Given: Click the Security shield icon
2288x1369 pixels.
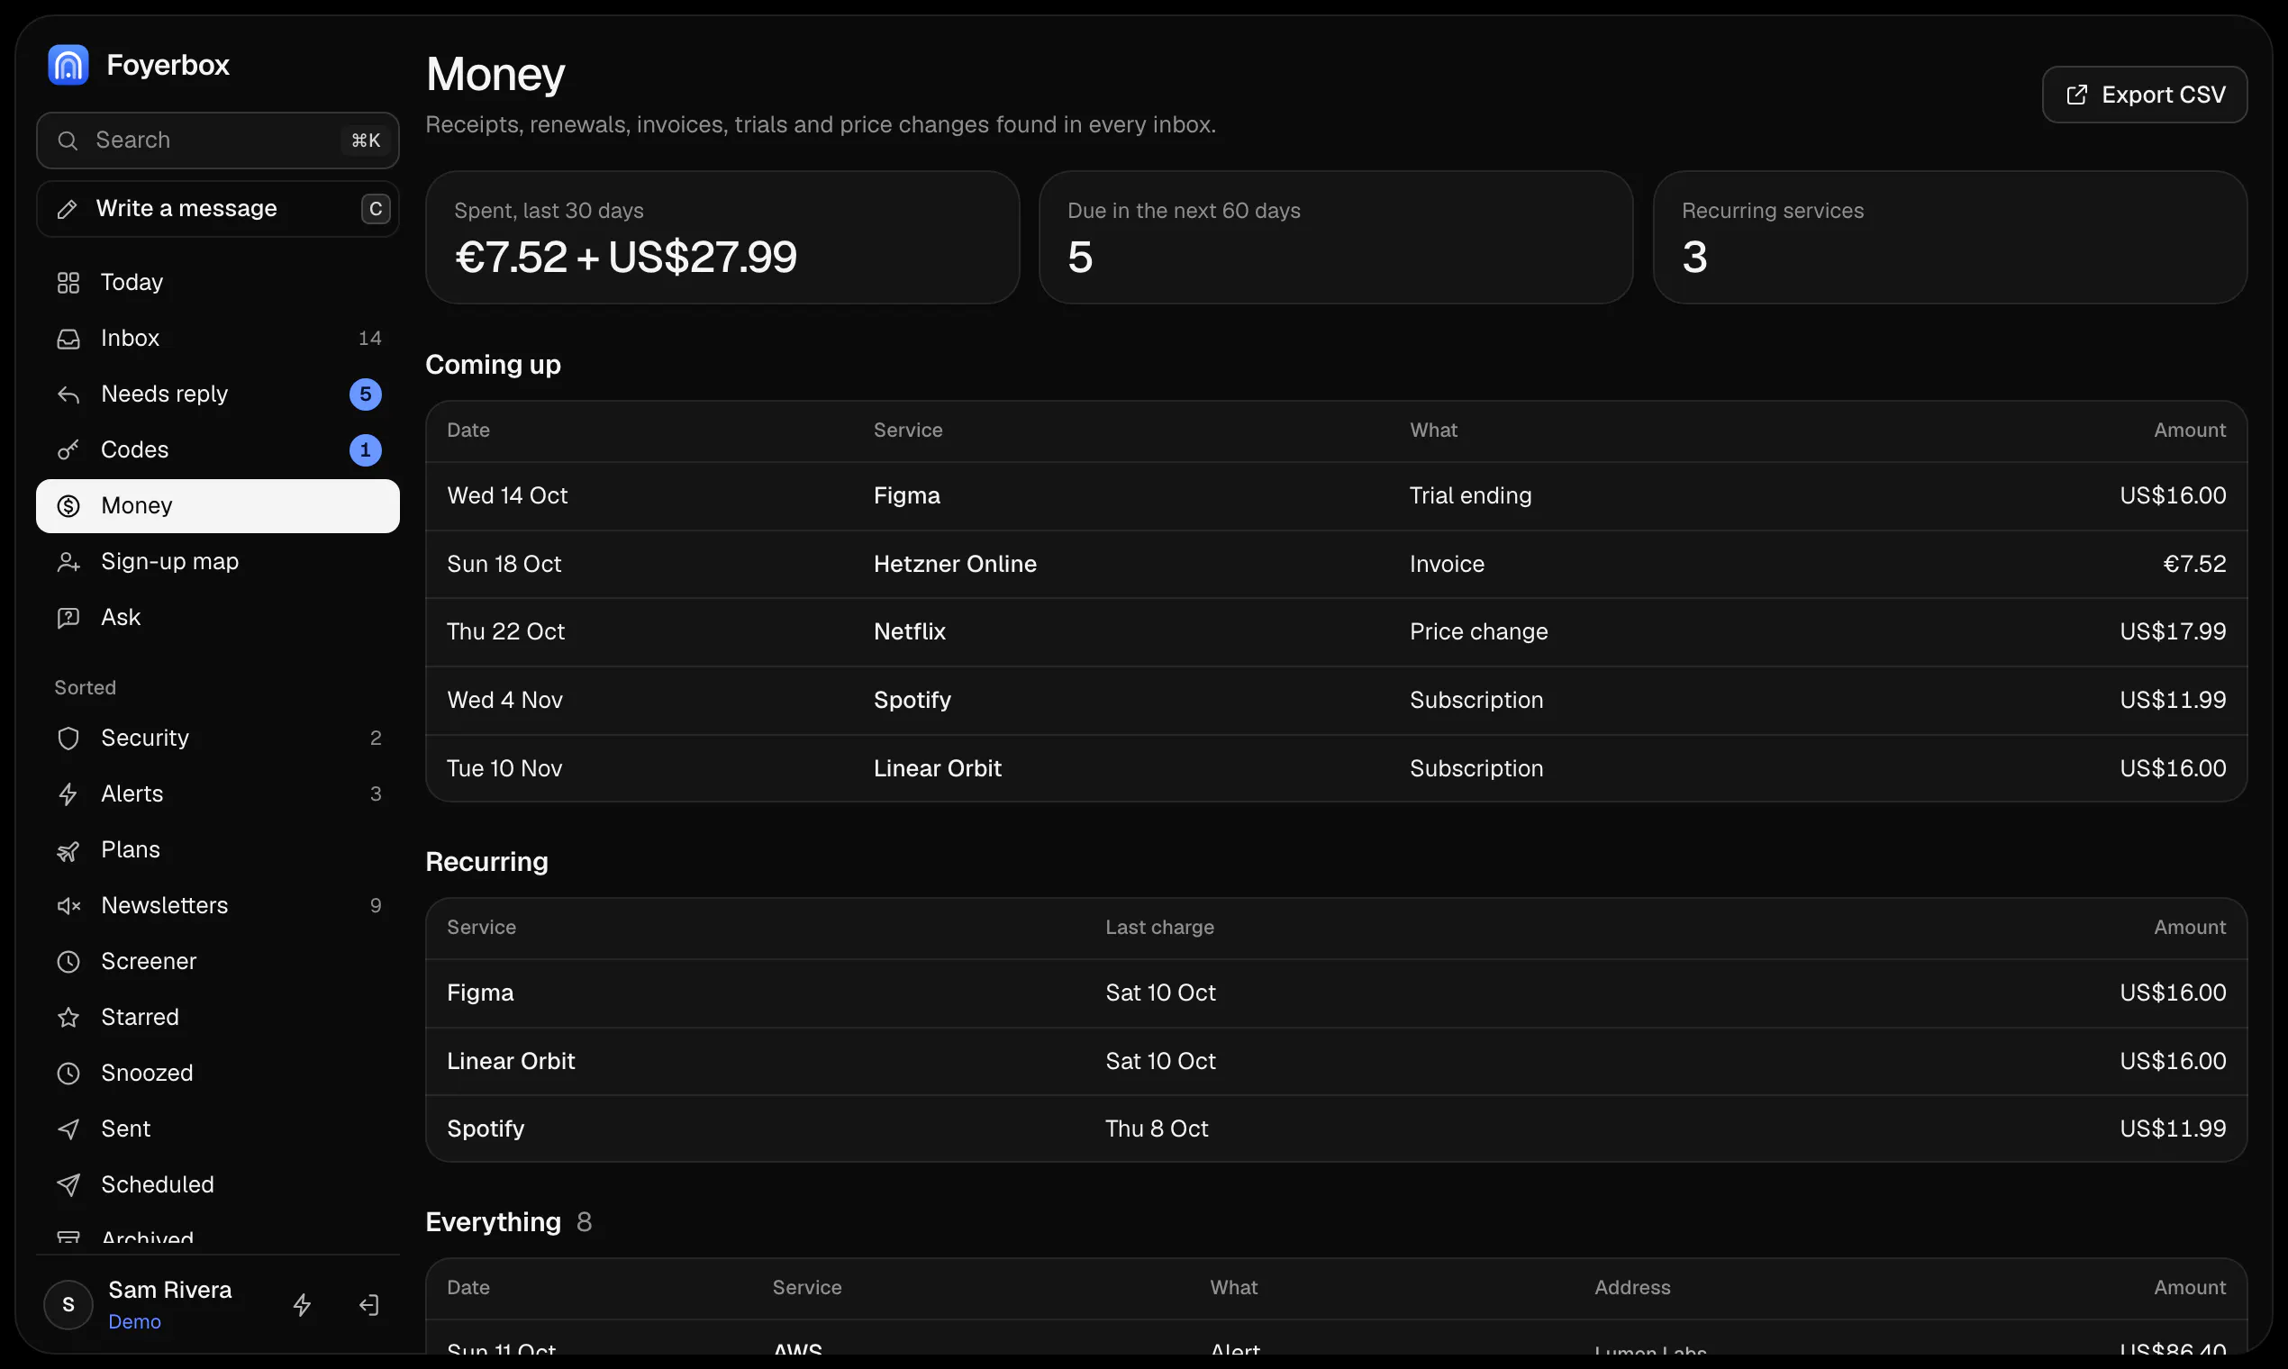Looking at the screenshot, I should tap(68, 738).
